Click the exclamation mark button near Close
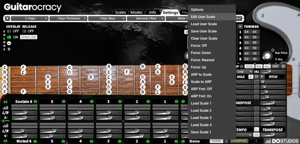 tap(226, 141)
